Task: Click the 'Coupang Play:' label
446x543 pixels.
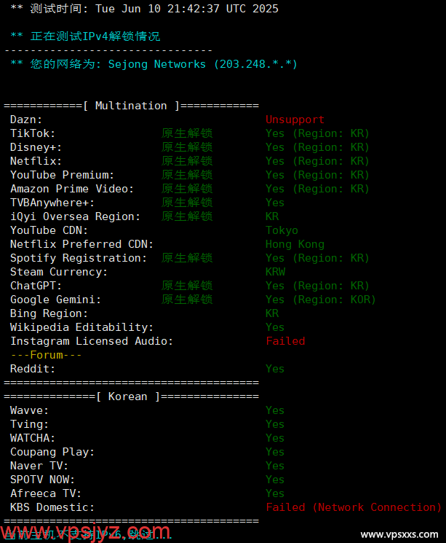Action: pyautogui.click(x=52, y=453)
